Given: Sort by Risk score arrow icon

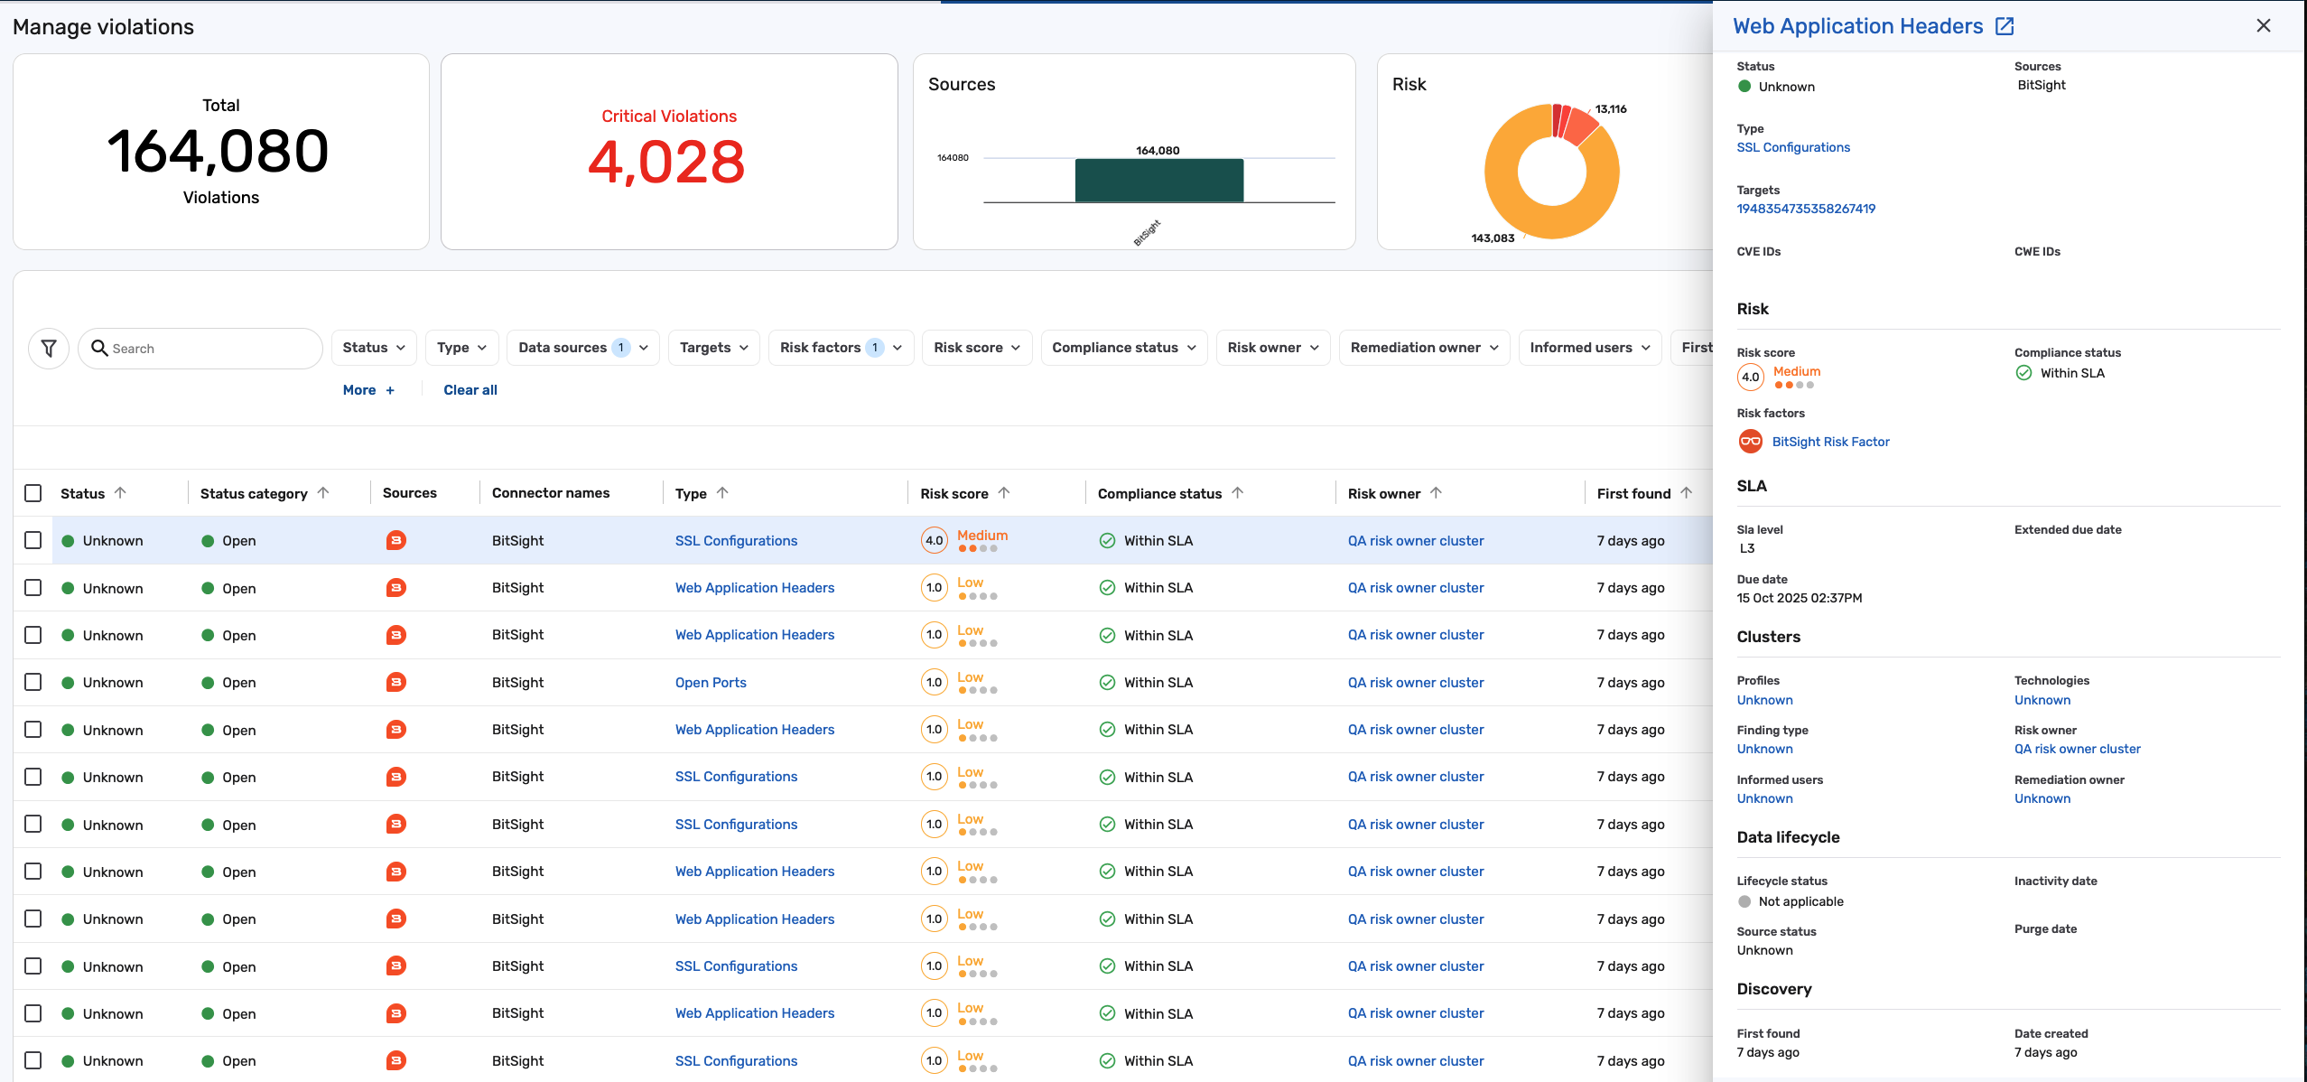Looking at the screenshot, I should (1004, 493).
